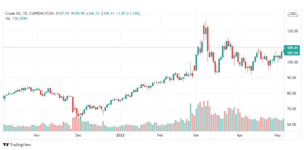Click the +1.87 (+1.74%) change value
Screen dimensions: 304x150
coord(128,13)
